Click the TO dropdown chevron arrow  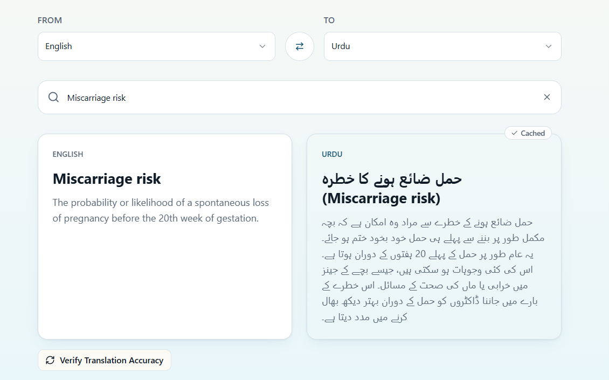(x=549, y=46)
